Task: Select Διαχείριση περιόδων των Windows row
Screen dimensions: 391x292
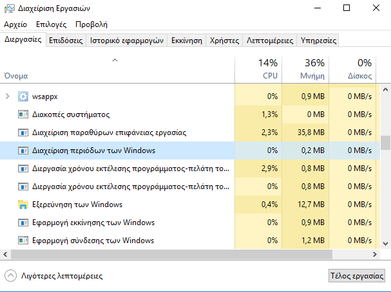Action: tap(190, 151)
